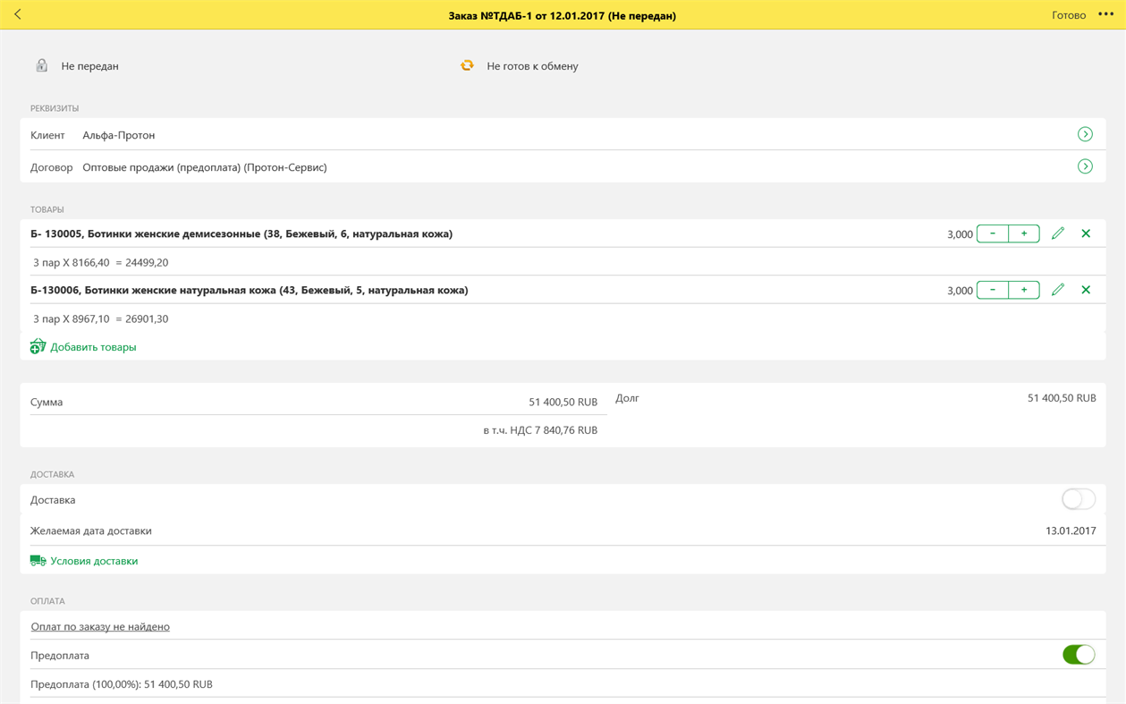This screenshot has width=1126, height=704.
Task: Click Оплат по заказу не найдено link
Action: 99,626
